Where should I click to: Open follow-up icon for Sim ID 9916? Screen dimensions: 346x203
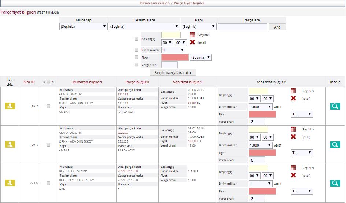(10, 106)
